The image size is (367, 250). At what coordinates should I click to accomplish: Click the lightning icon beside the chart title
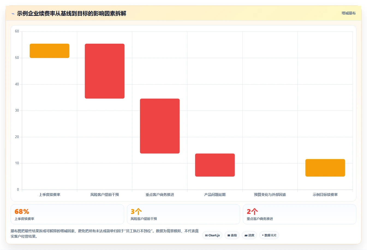[13, 14]
